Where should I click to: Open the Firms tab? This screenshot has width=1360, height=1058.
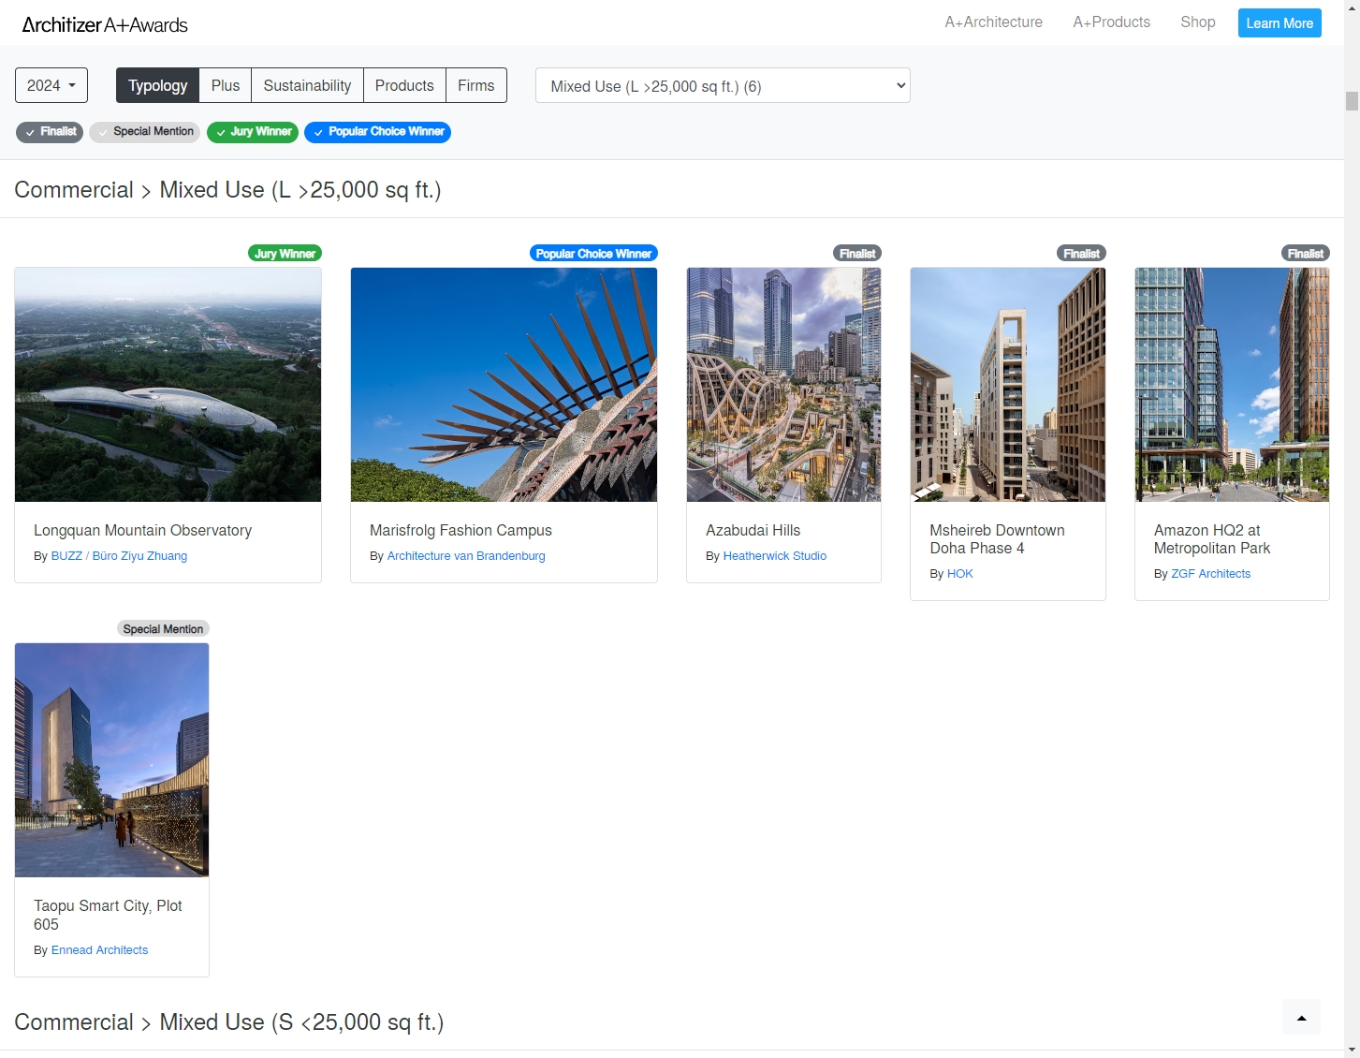[475, 85]
